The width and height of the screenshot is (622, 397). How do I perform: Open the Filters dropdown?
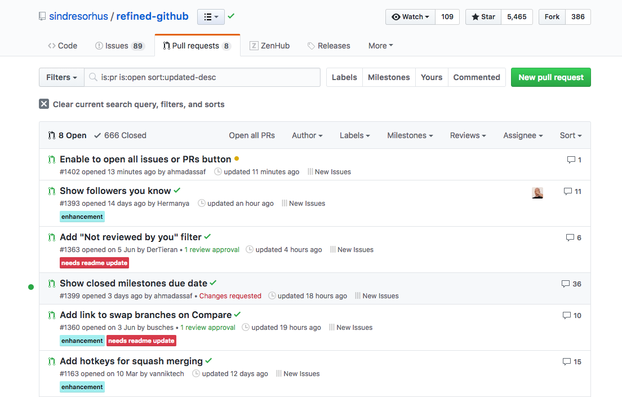click(x=61, y=77)
